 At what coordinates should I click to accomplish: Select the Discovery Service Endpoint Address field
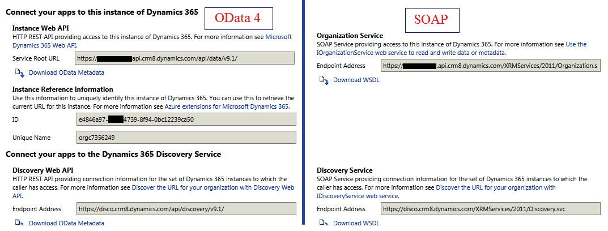click(491, 208)
